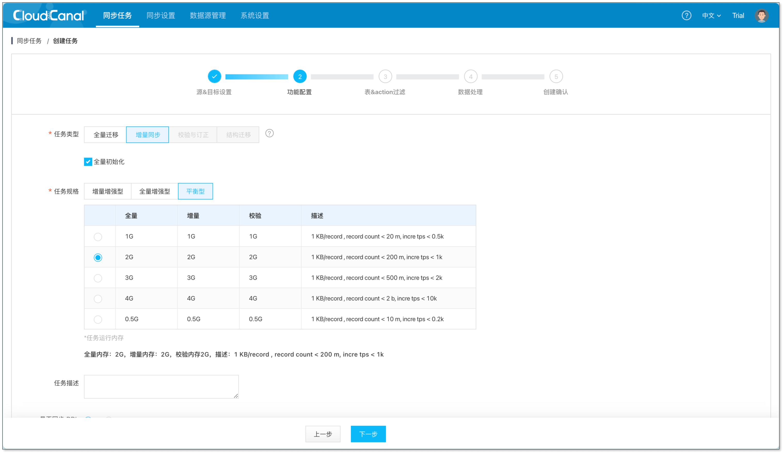The height and width of the screenshot is (453, 783).
Task: Click step 5 circle 创建确认
Action: (556, 76)
